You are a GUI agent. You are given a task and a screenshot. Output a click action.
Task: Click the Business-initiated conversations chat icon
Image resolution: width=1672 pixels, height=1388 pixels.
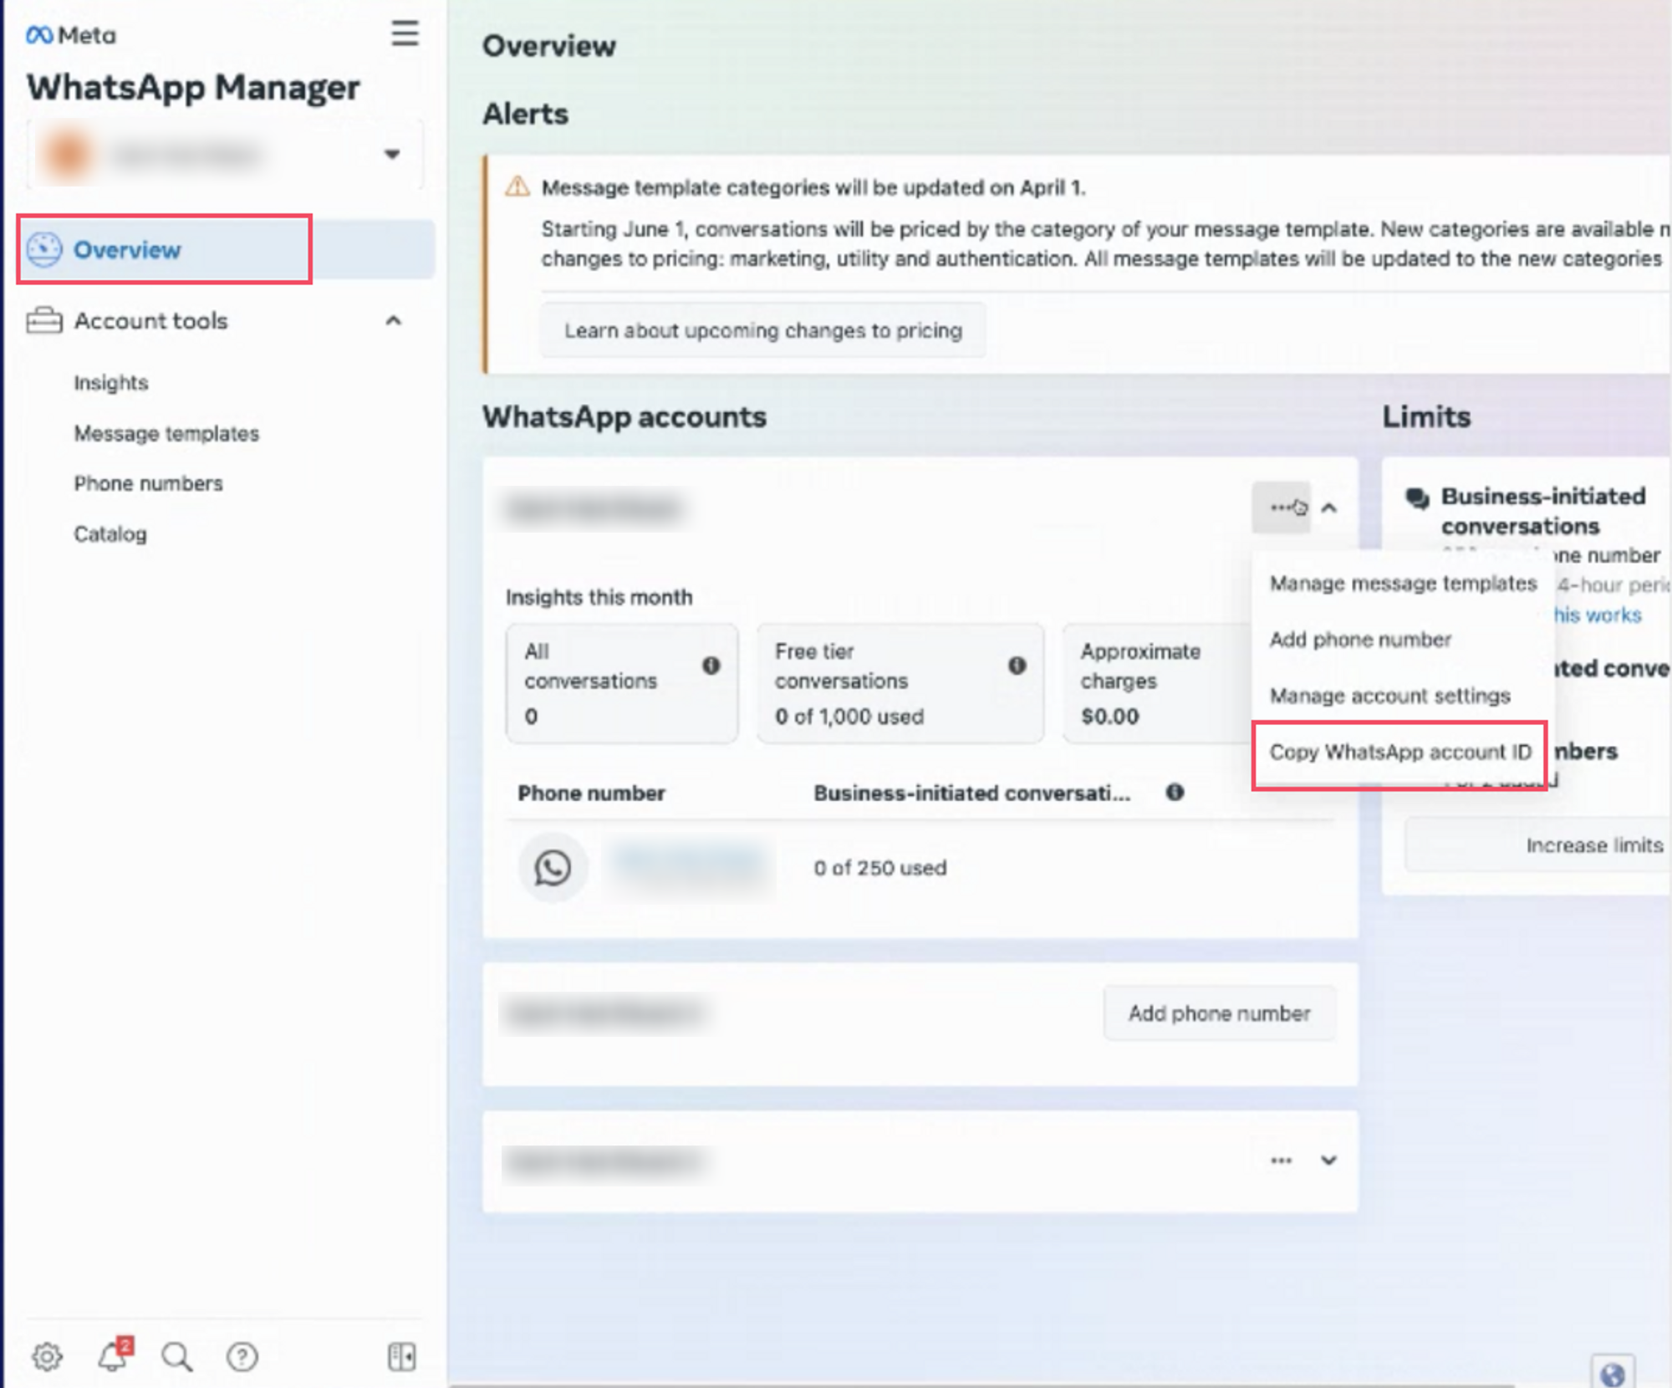pos(1418,498)
